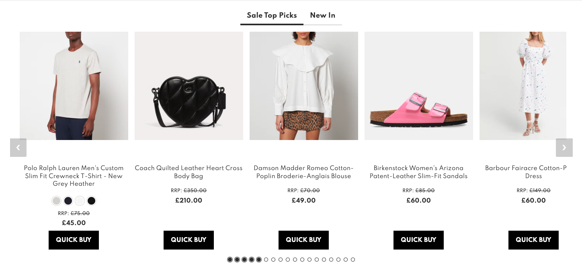
Task: Open Birkenstock Women's Arizona sandals link
Action: coord(418,172)
